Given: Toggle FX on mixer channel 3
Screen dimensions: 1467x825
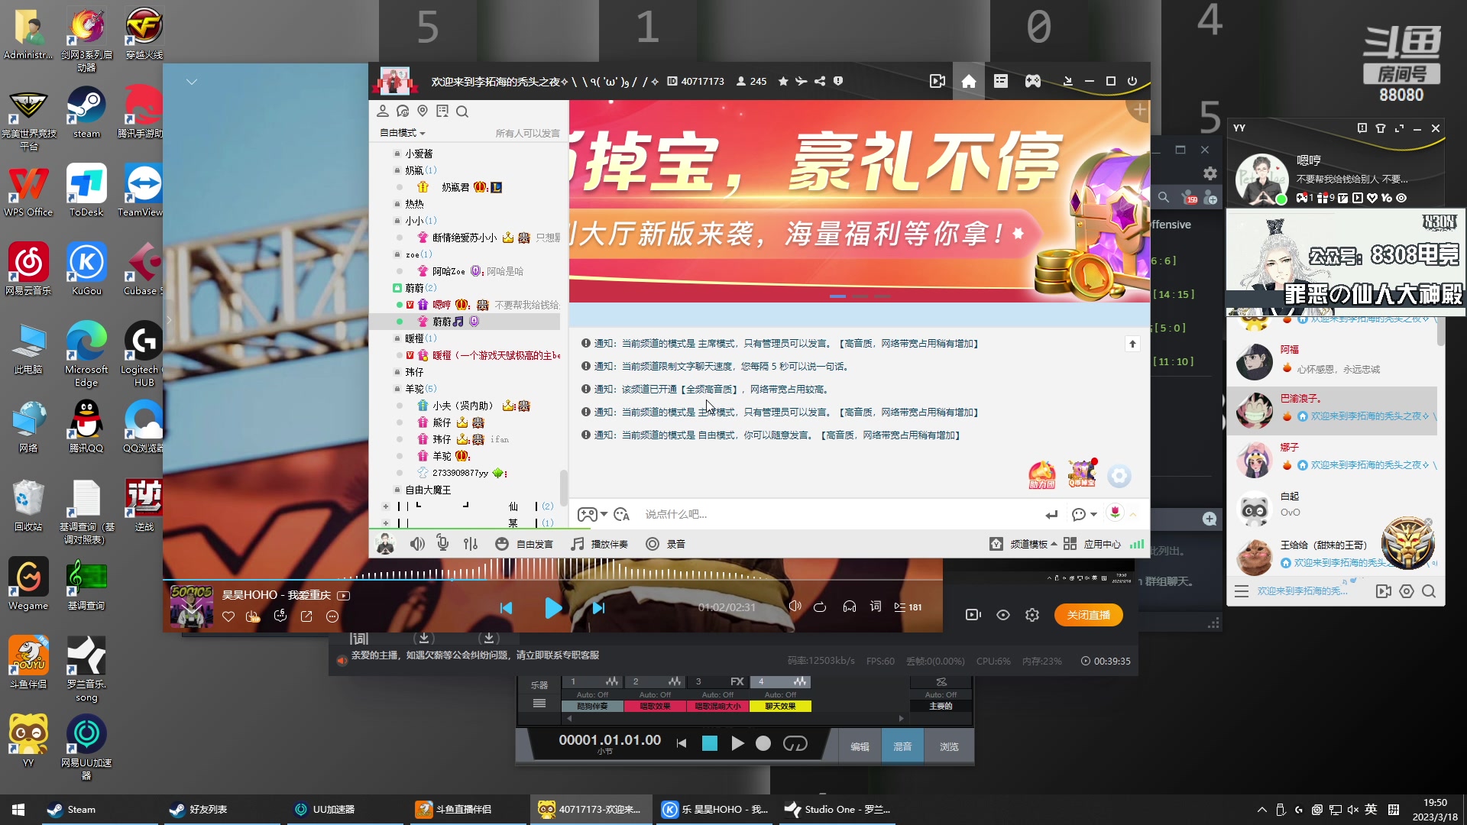Looking at the screenshot, I should coord(737,681).
